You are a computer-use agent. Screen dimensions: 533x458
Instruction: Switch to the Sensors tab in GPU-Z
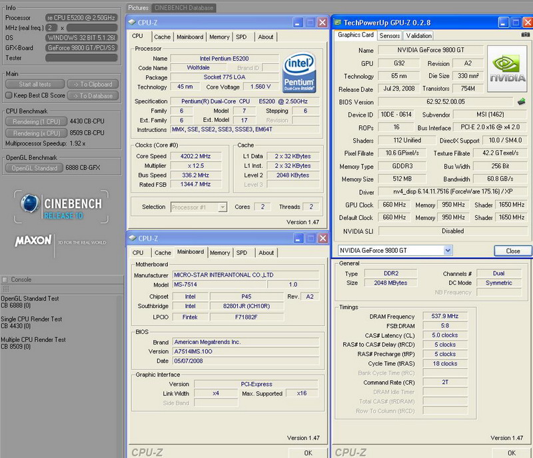(x=390, y=35)
